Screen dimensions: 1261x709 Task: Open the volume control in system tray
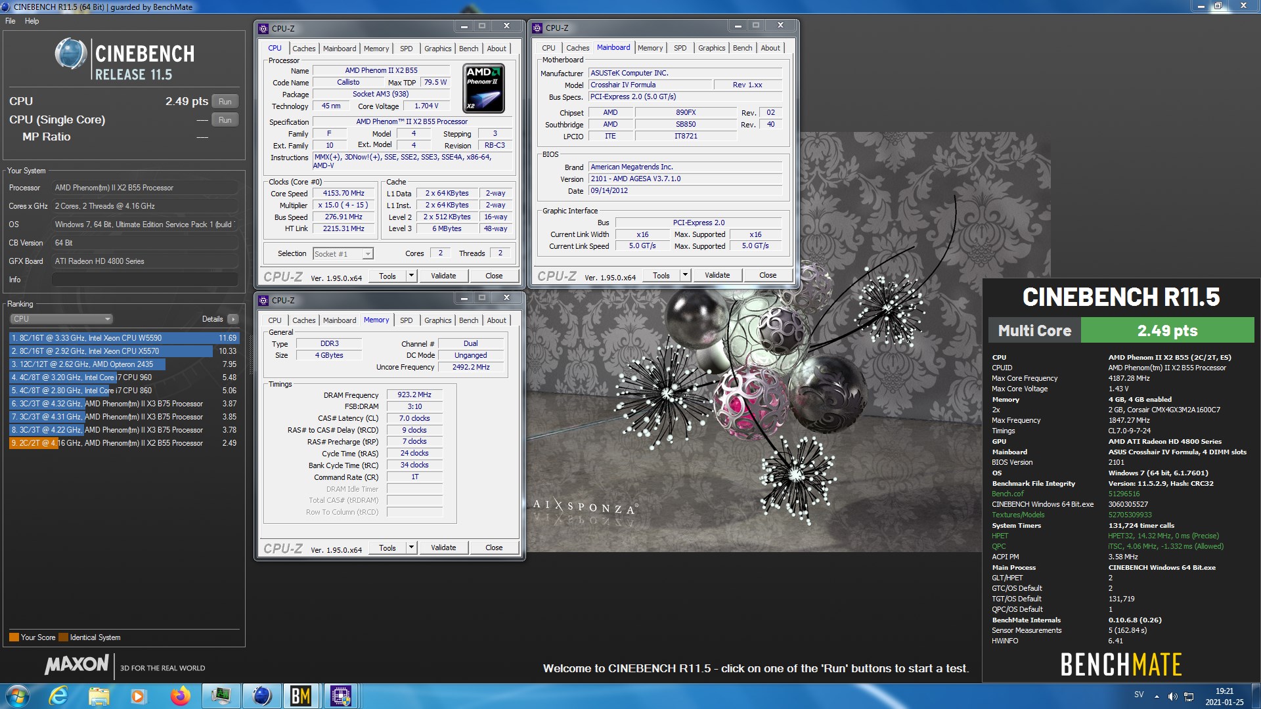click(x=1172, y=697)
